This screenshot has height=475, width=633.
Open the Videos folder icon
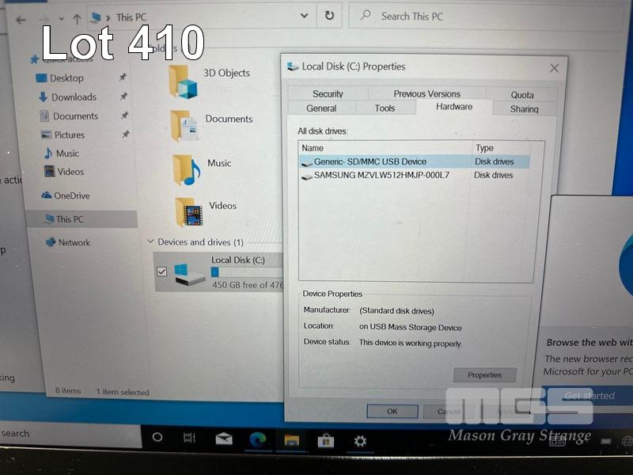point(188,211)
